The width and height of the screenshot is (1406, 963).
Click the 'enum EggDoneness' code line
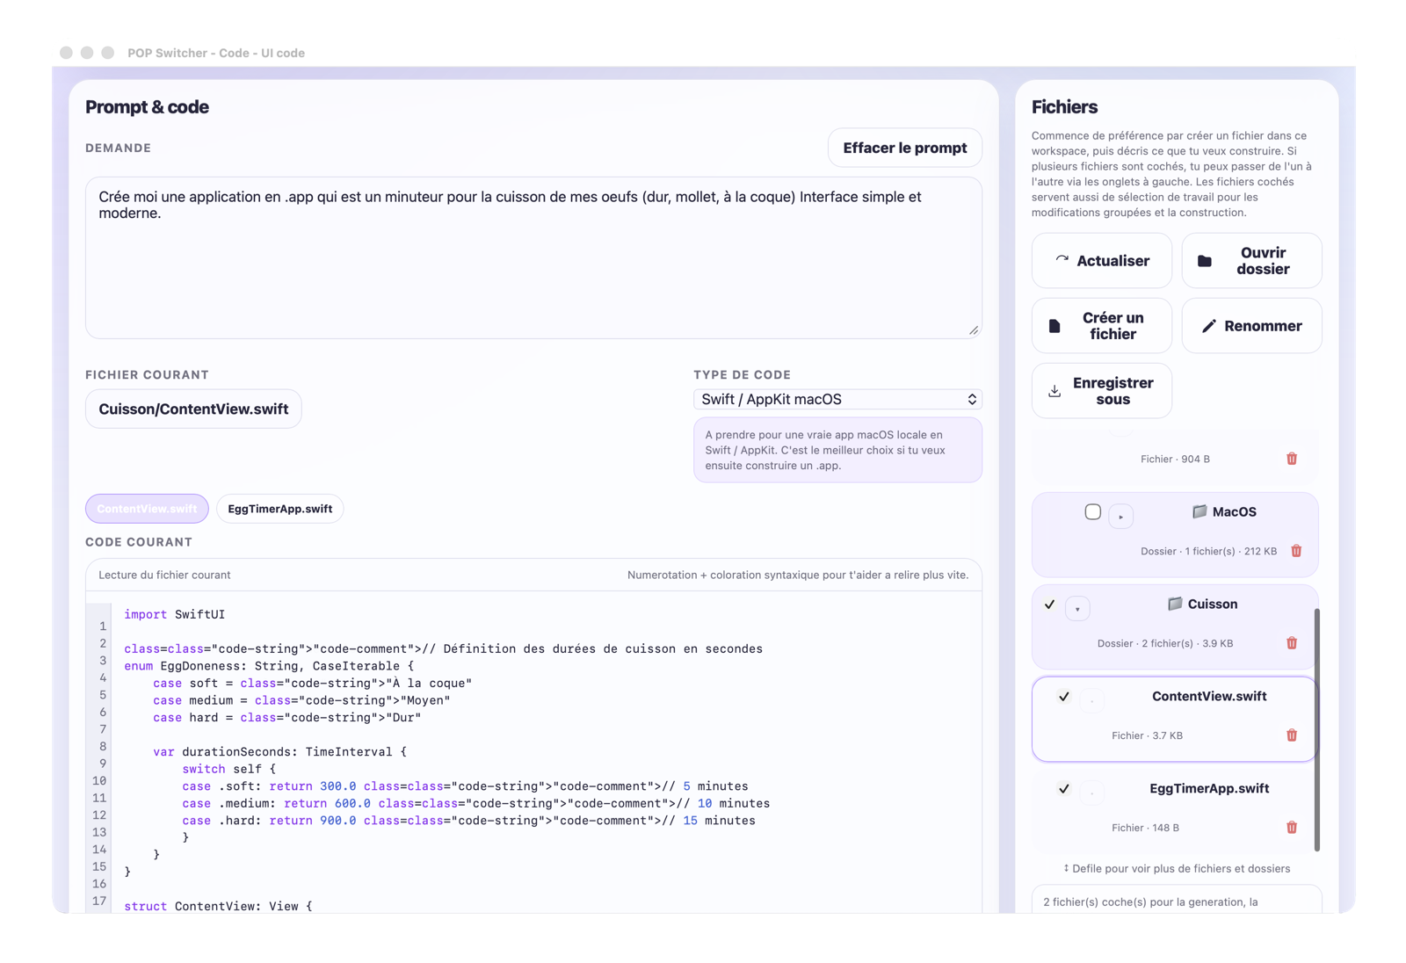coord(268,666)
